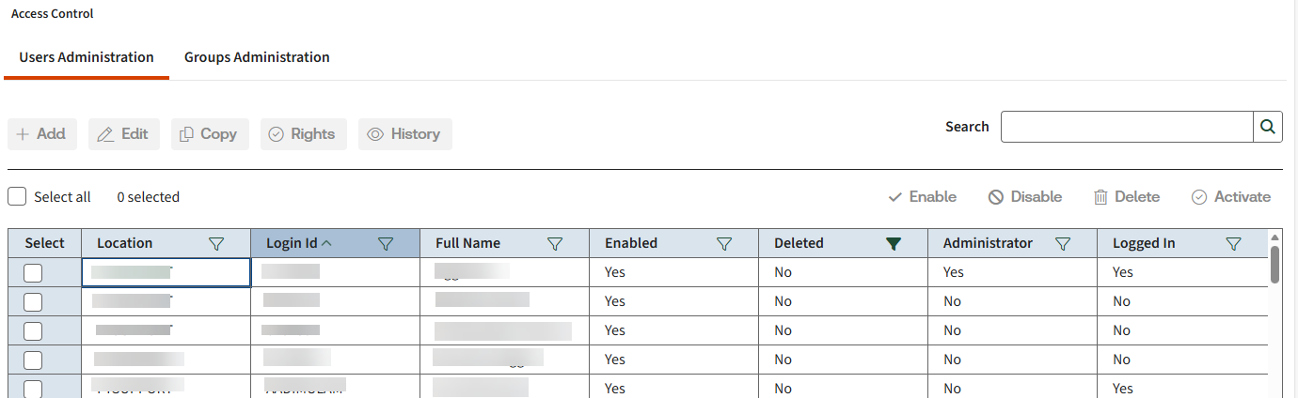Focus the Search input field
This screenshot has height=398, width=1298.
click(1126, 127)
